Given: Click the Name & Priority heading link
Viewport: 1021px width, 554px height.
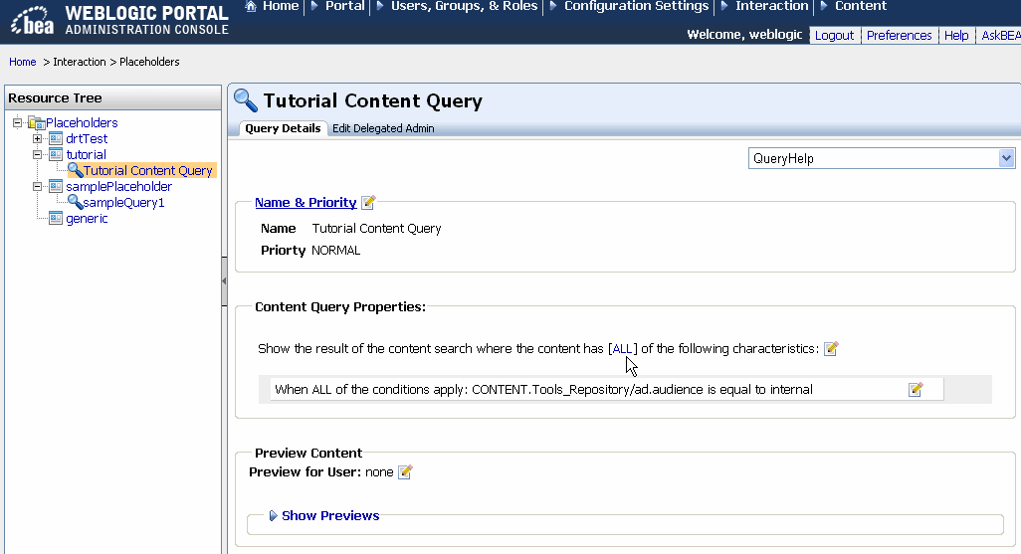Looking at the screenshot, I should (x=306, y=203).
